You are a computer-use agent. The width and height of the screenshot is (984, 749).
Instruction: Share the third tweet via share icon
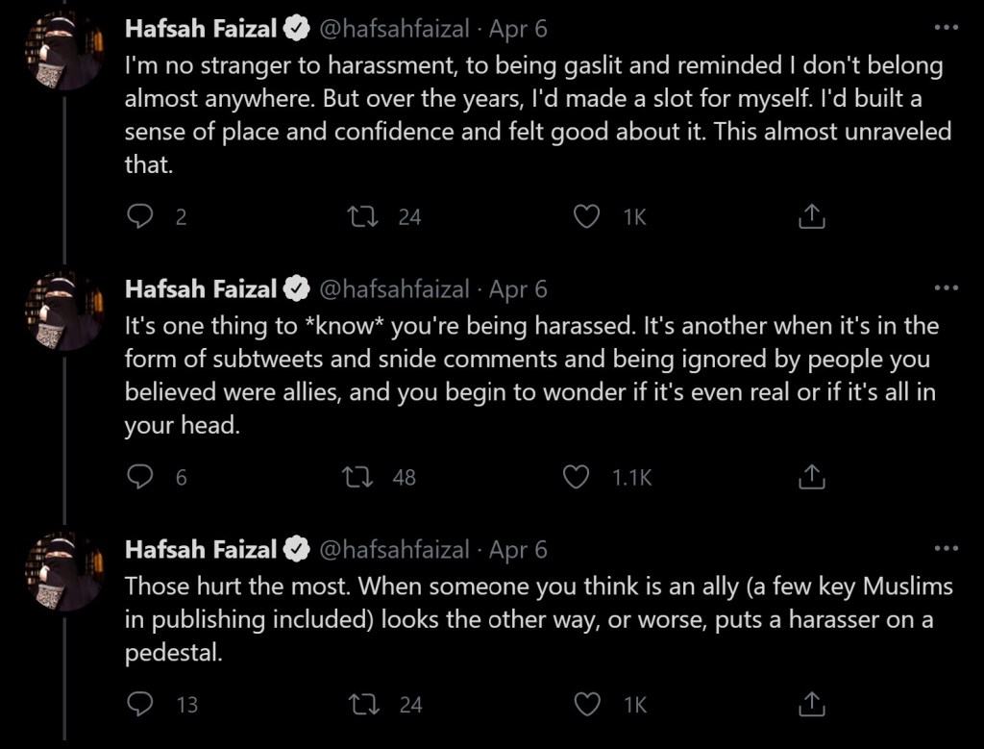[x=812, y=704]
